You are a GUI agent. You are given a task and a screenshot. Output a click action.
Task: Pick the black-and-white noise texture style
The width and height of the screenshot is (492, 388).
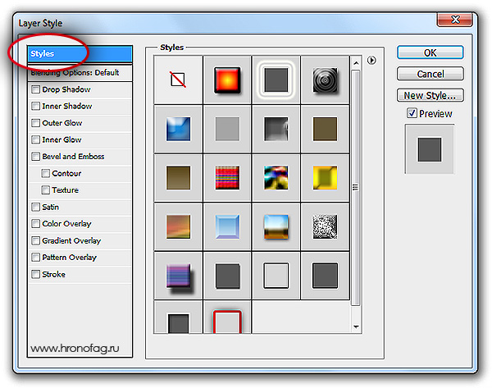point(325,226)
